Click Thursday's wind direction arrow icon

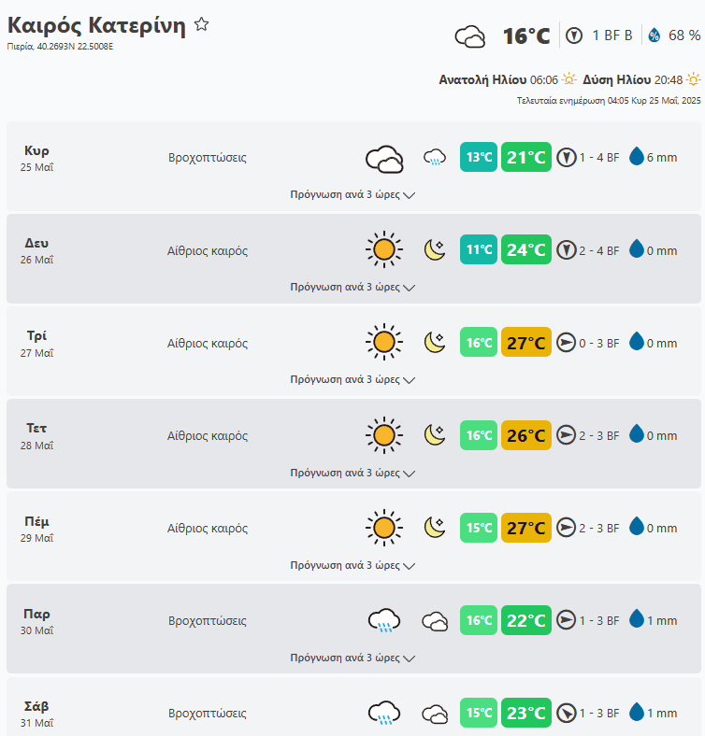point(566,529)
